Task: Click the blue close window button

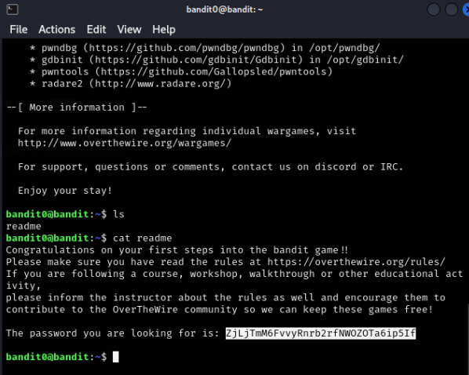Action: (x=466, y=9)
